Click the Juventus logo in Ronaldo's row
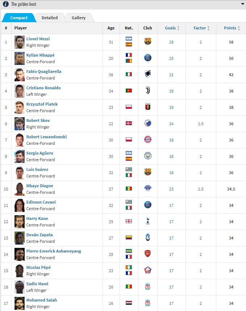The width and height of the screenshot is (246, 311). point(148,90)
